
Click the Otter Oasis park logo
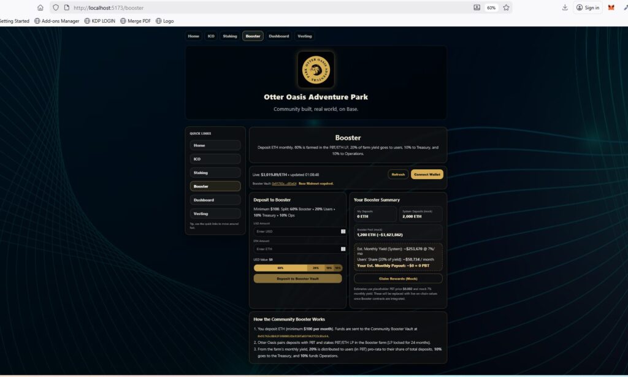(316, 69)
